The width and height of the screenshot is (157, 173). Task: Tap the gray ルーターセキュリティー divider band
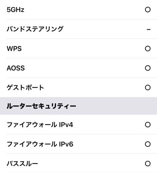pos(78,106)
